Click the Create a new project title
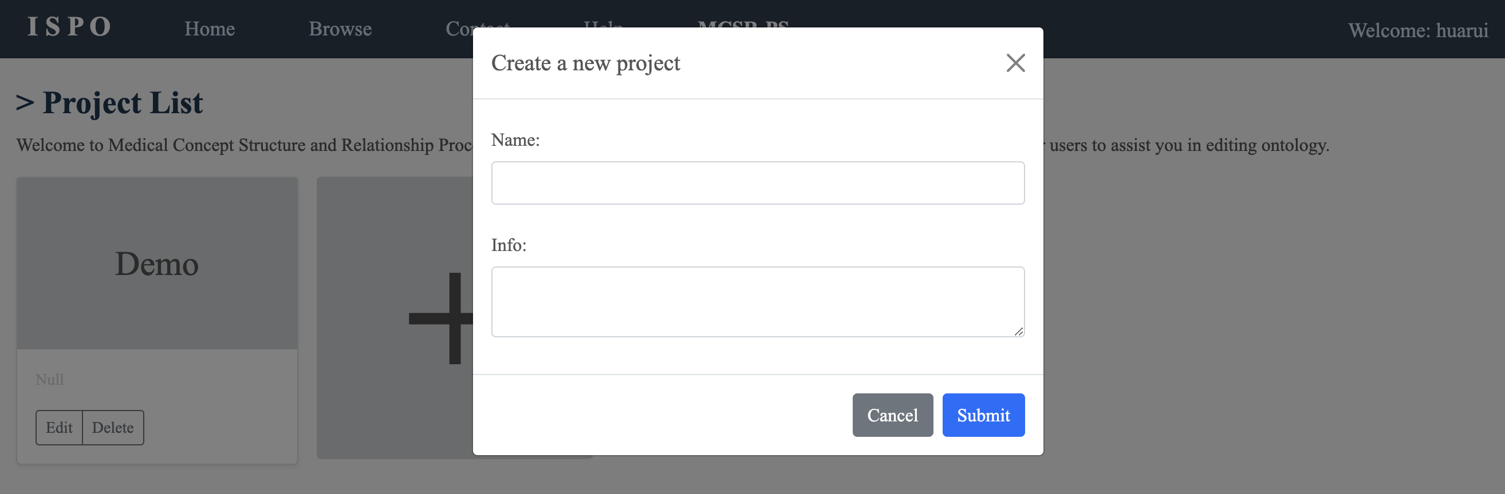 pos(585,63)
